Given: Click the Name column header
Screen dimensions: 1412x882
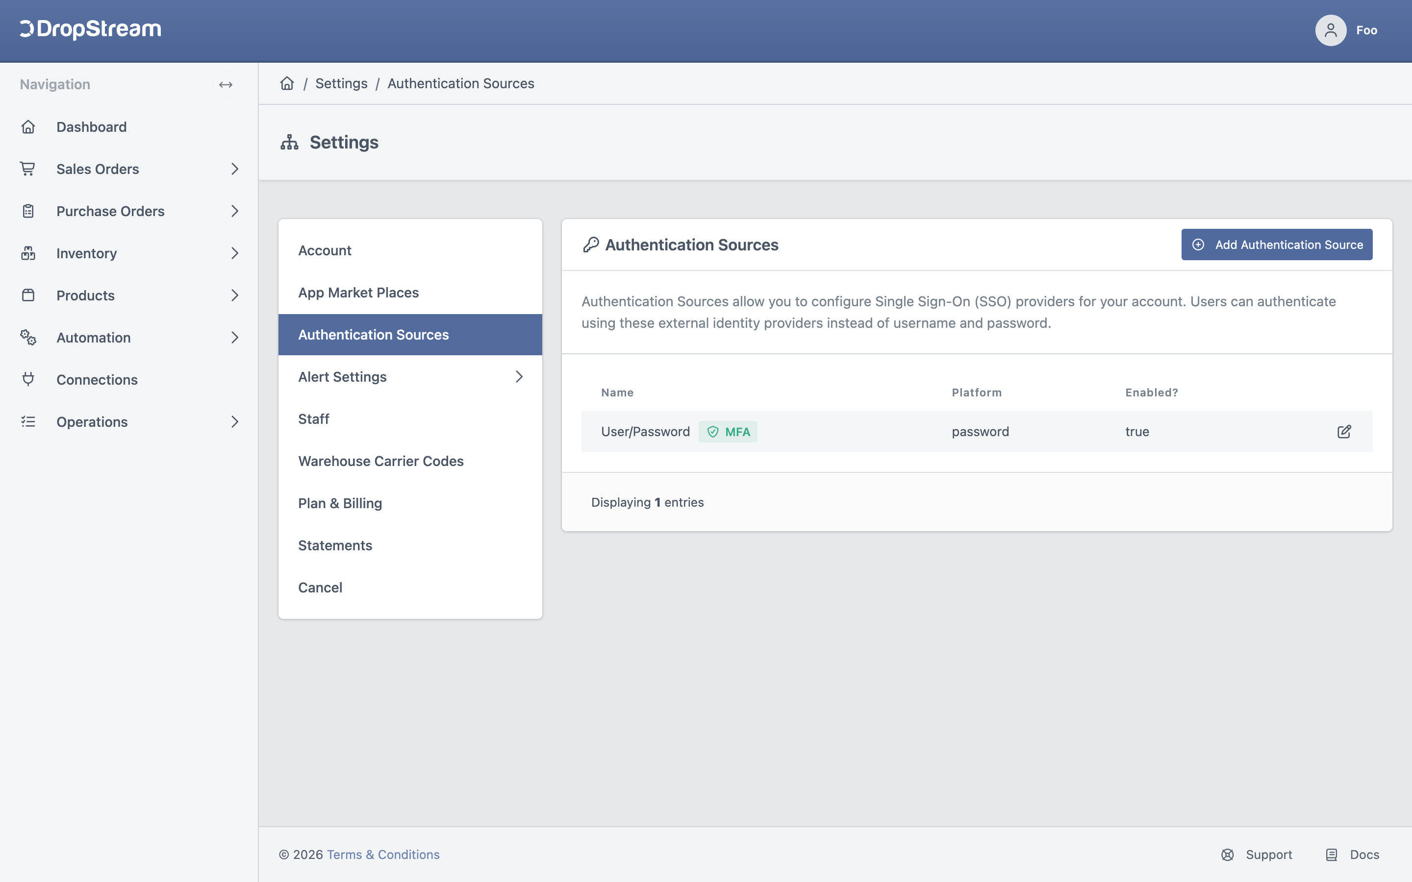Looking at the screenshot, I should pyautogui.click(x=617, y=392).
